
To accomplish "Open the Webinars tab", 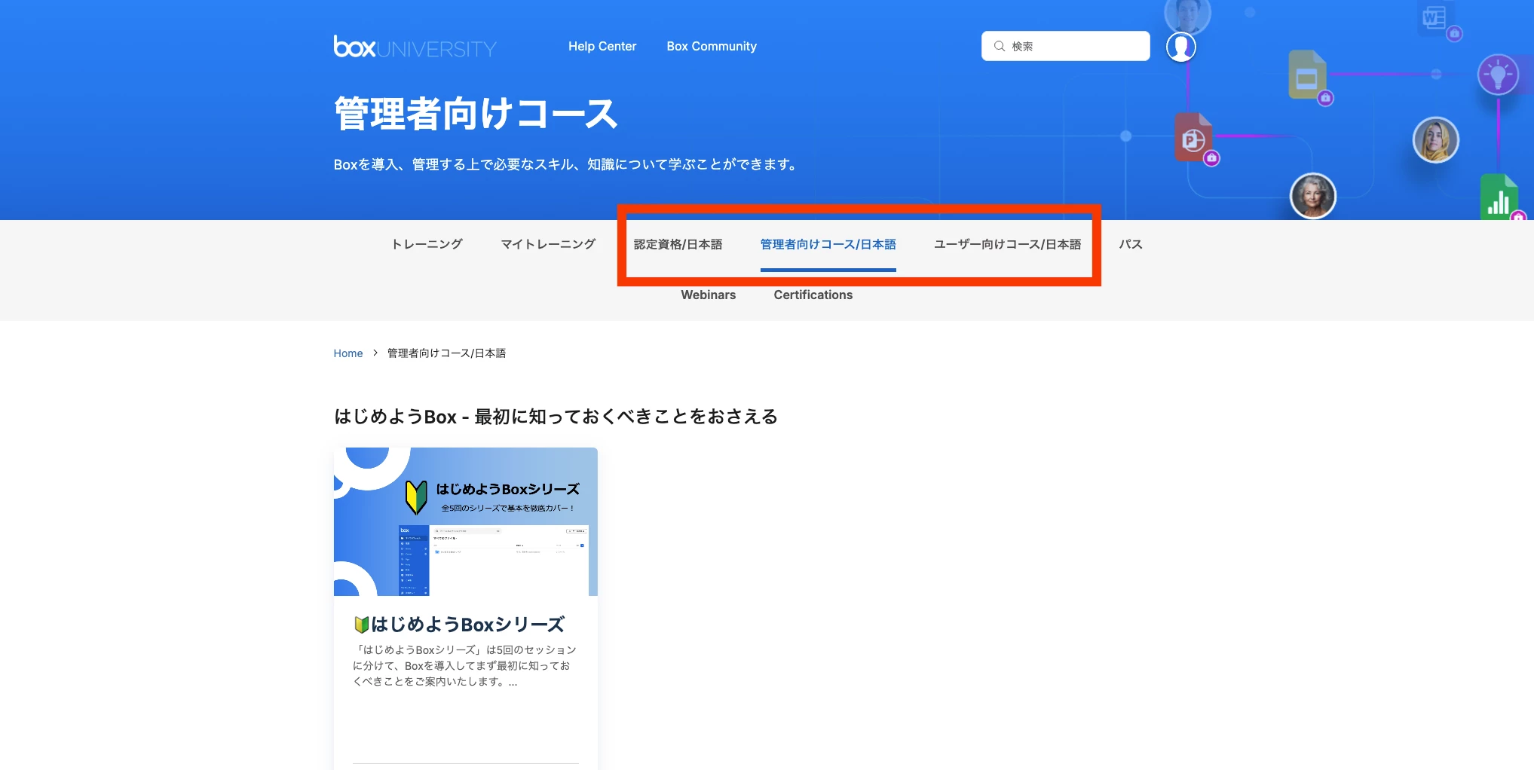I will (708, 295).
